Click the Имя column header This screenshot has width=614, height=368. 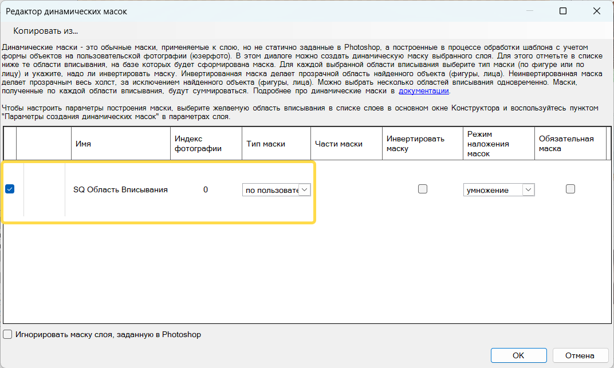83,144
